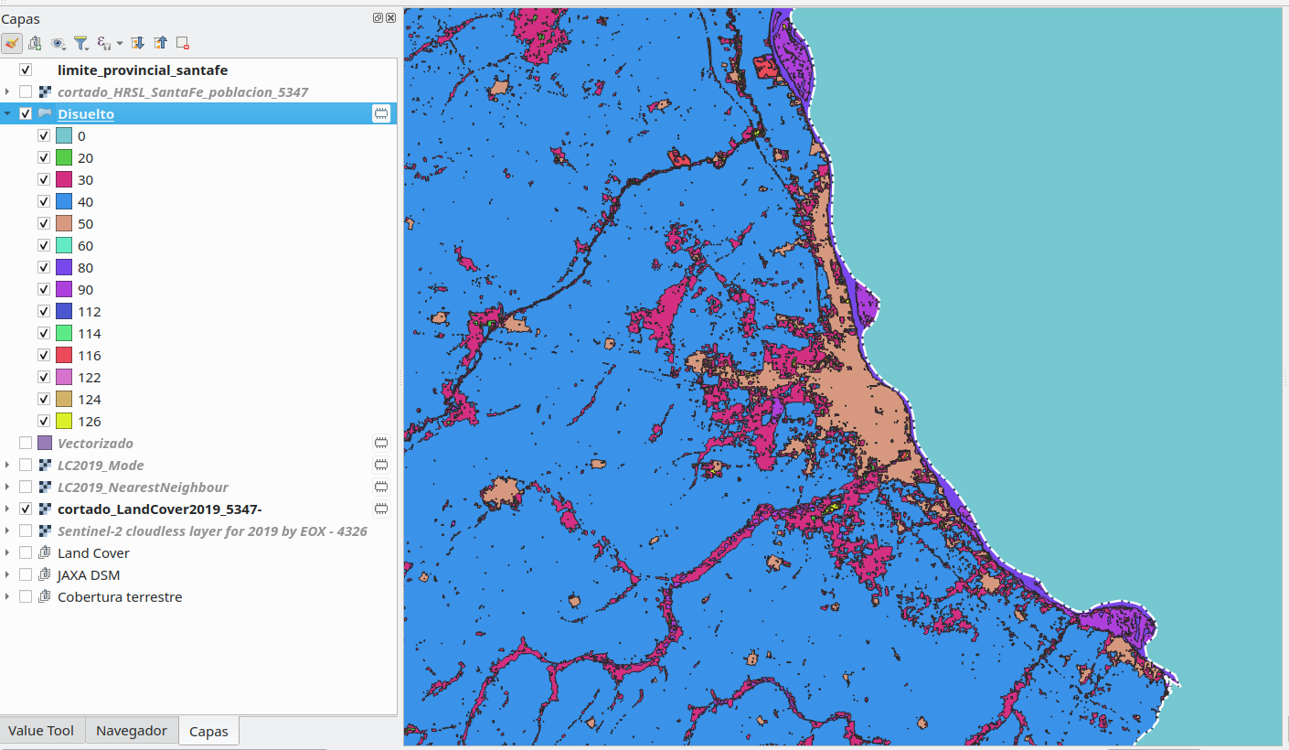Expand the Cobertura terrestre group
The height and width of the screenshot is (750, 1289).
coord(7,596)
